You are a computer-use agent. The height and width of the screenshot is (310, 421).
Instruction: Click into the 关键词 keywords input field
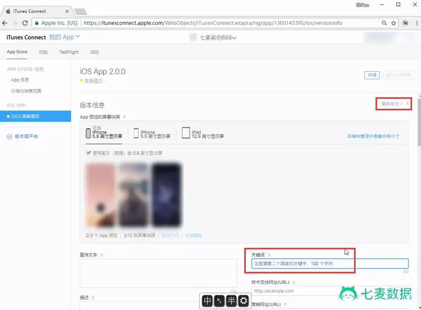point(329,264)
